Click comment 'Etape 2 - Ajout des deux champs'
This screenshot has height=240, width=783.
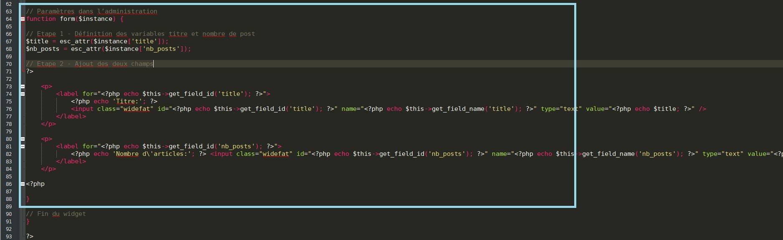pyautogui.click(x=90, y=64)
